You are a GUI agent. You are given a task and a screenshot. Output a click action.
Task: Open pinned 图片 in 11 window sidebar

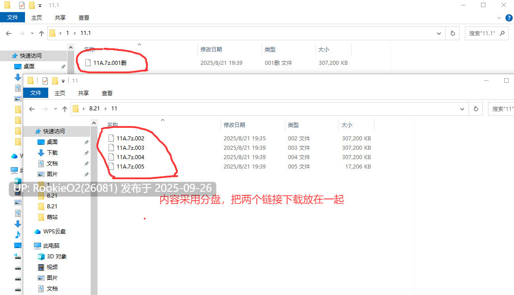point(52,174)
